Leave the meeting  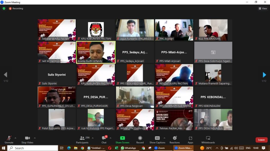click(261, 140)
